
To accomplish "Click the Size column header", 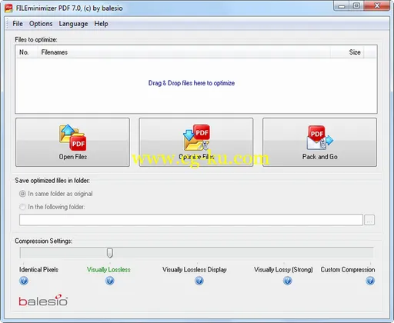I will tap(347, 52).
